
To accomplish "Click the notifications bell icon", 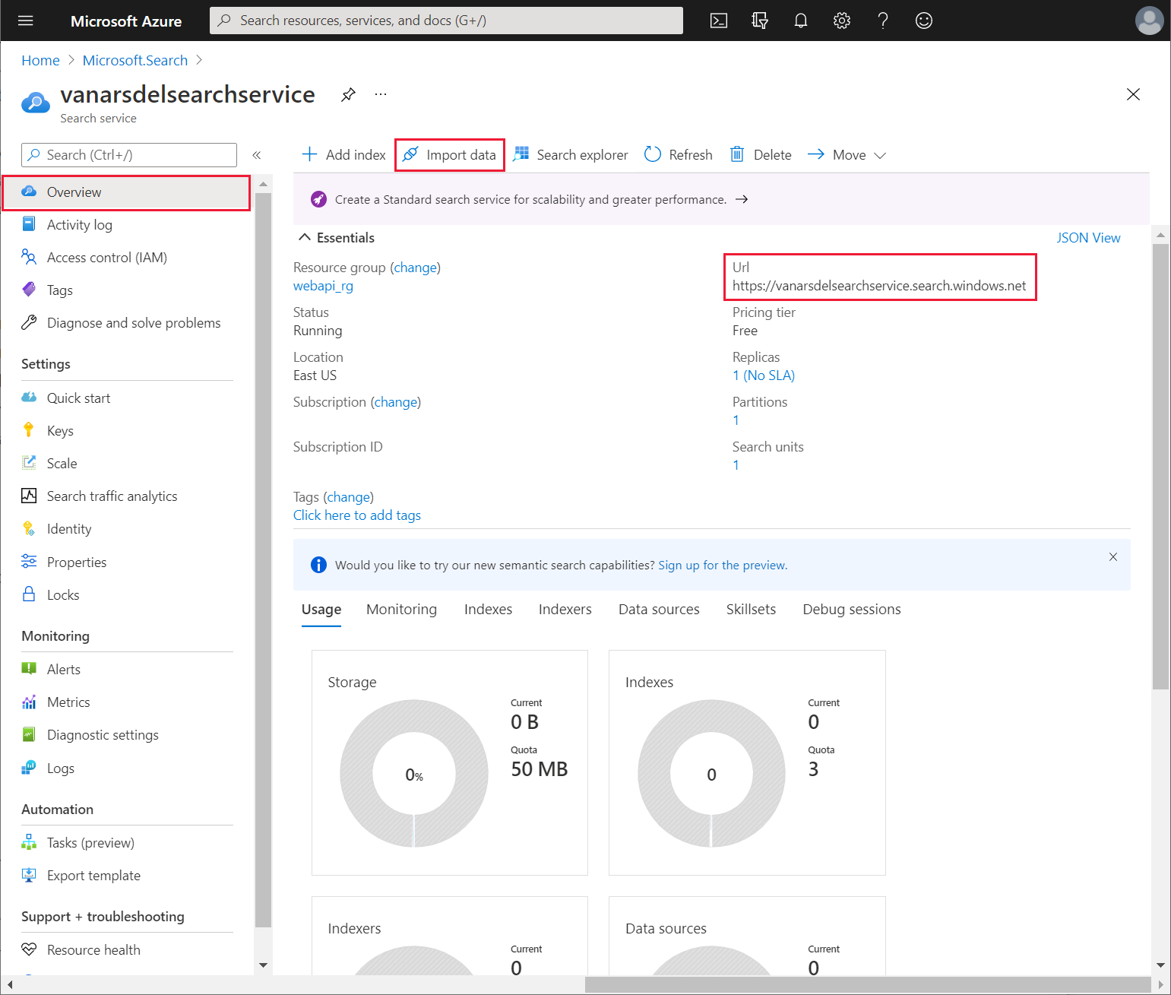I will tap(800, 21).
